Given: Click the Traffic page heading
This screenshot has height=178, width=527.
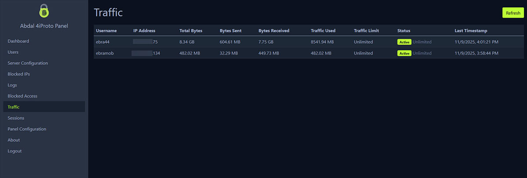Looking at the screenshot, I should coord(108,13).
